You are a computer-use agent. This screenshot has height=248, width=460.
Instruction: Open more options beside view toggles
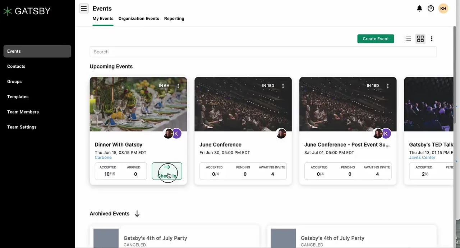pyautogui.click(x=432, y=39)
